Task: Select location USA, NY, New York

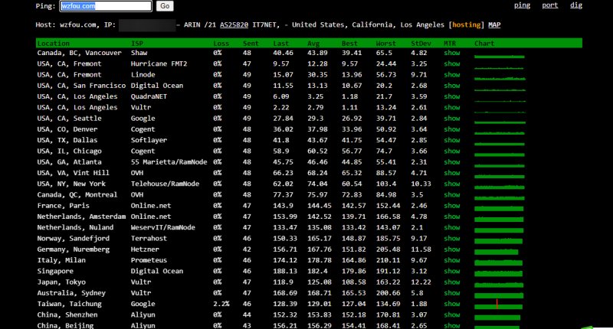Action: coord(71,184)
